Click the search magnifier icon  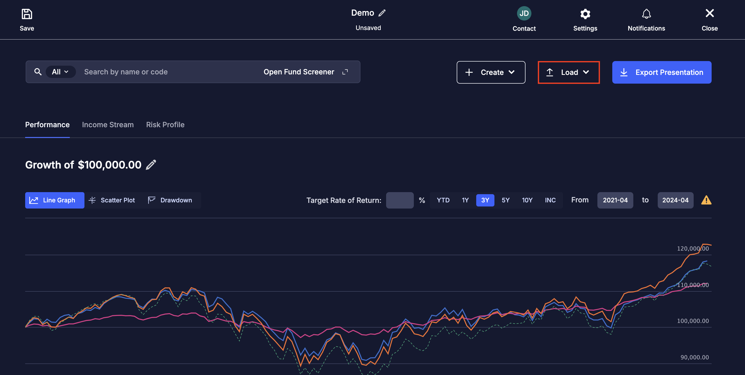[38, 72]
